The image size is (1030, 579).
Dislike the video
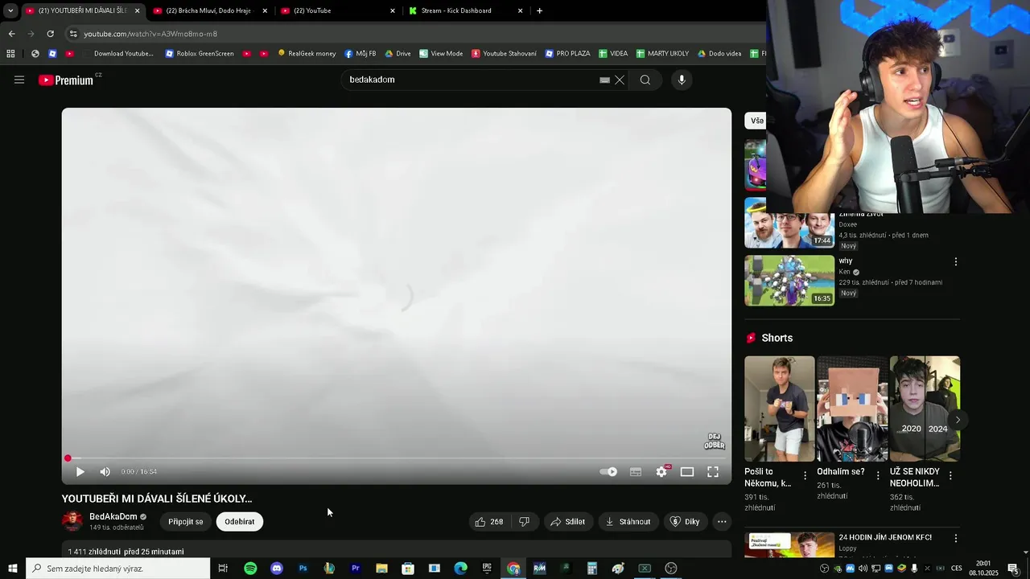pos(524,522)
